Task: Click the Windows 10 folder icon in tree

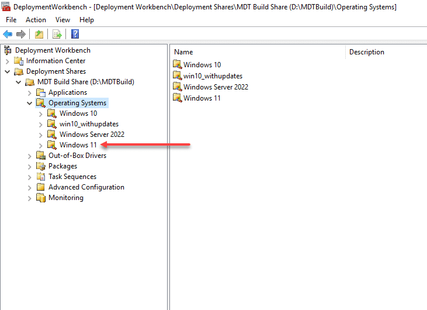Action: click(x=52, y=113)
